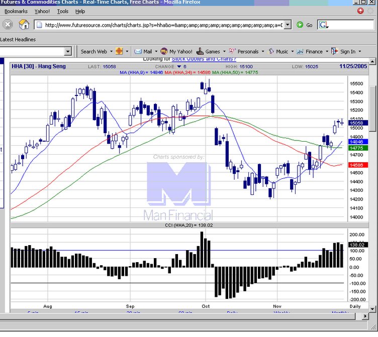Image resolution: width=378 pixels, height=337 pixels.
Task: Click the red notification icon next to the menu bar
Action: 360,11
